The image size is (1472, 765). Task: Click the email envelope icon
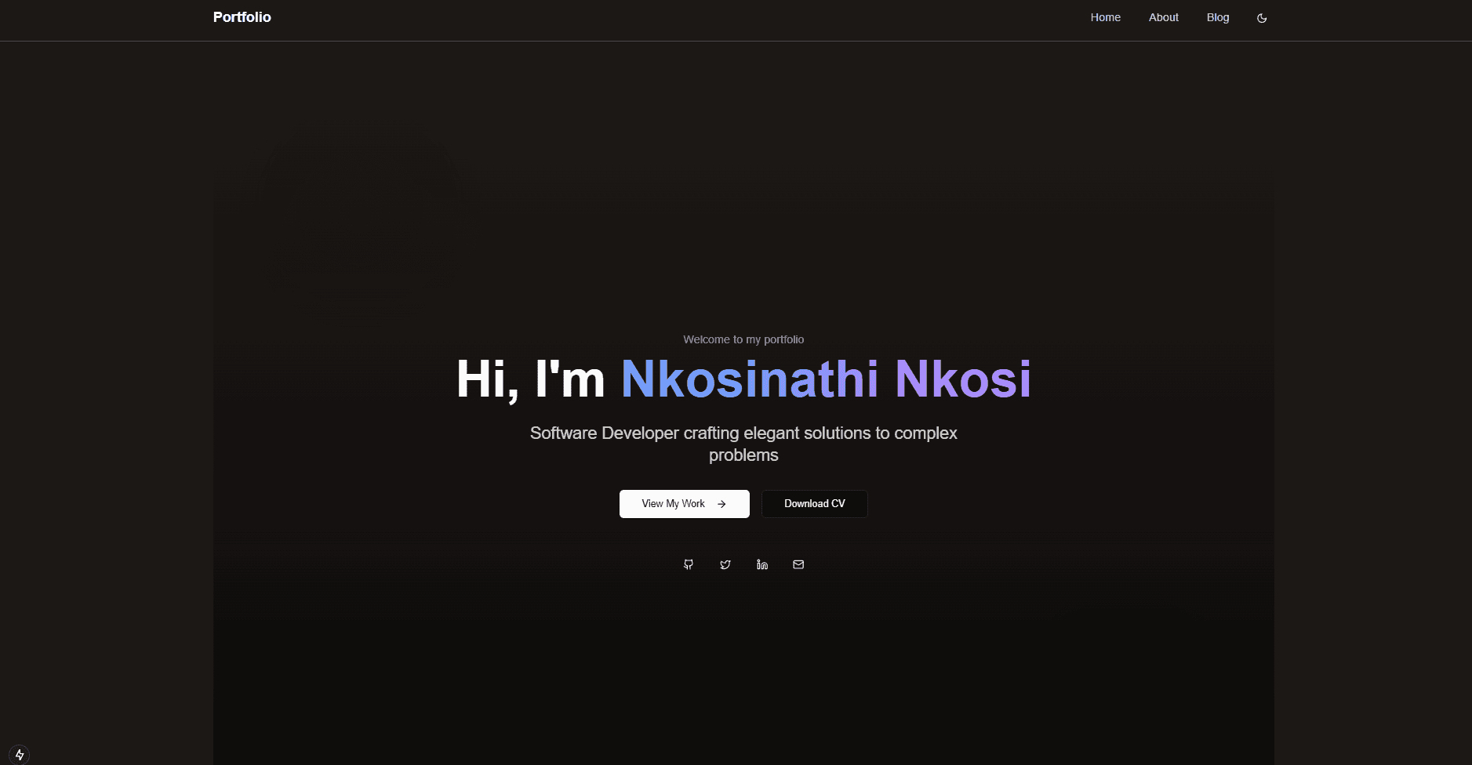798,564
